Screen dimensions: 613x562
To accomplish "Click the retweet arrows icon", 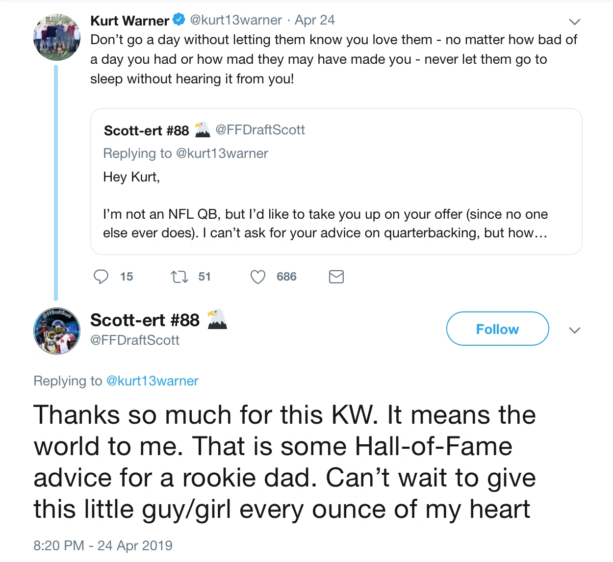I will 179,277.
